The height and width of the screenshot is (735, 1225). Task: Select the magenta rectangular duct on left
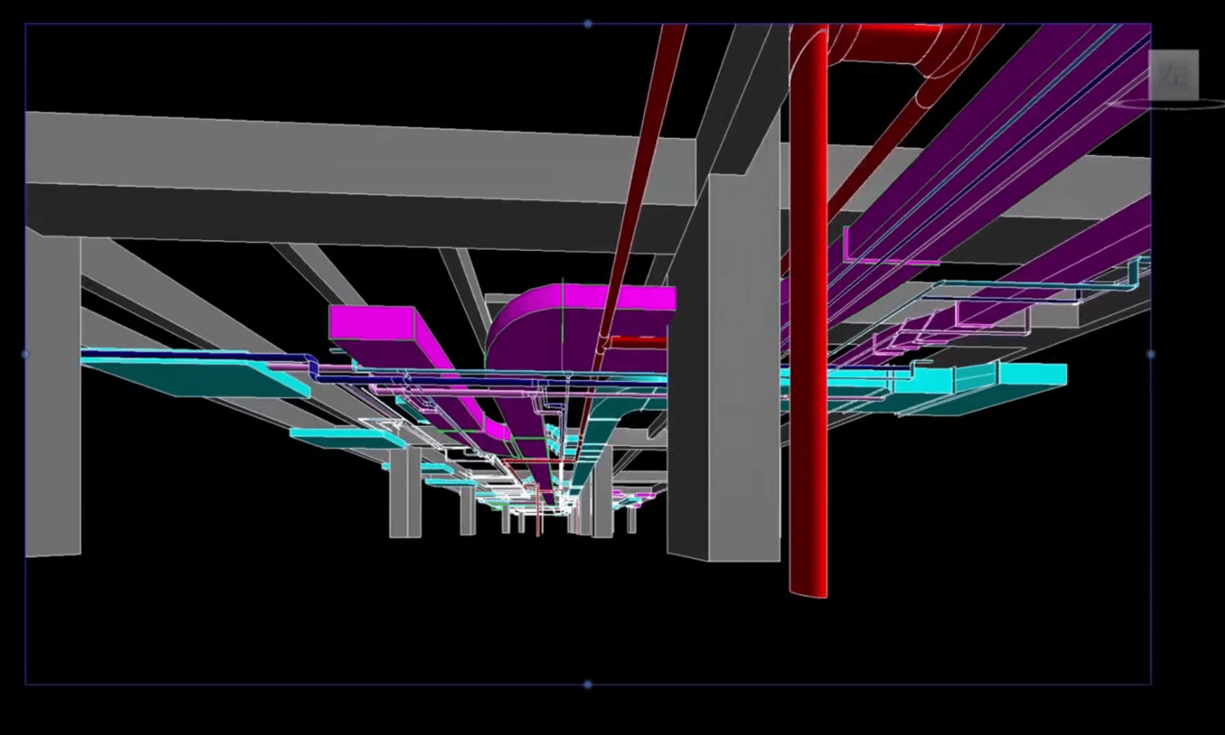[374, 323]
